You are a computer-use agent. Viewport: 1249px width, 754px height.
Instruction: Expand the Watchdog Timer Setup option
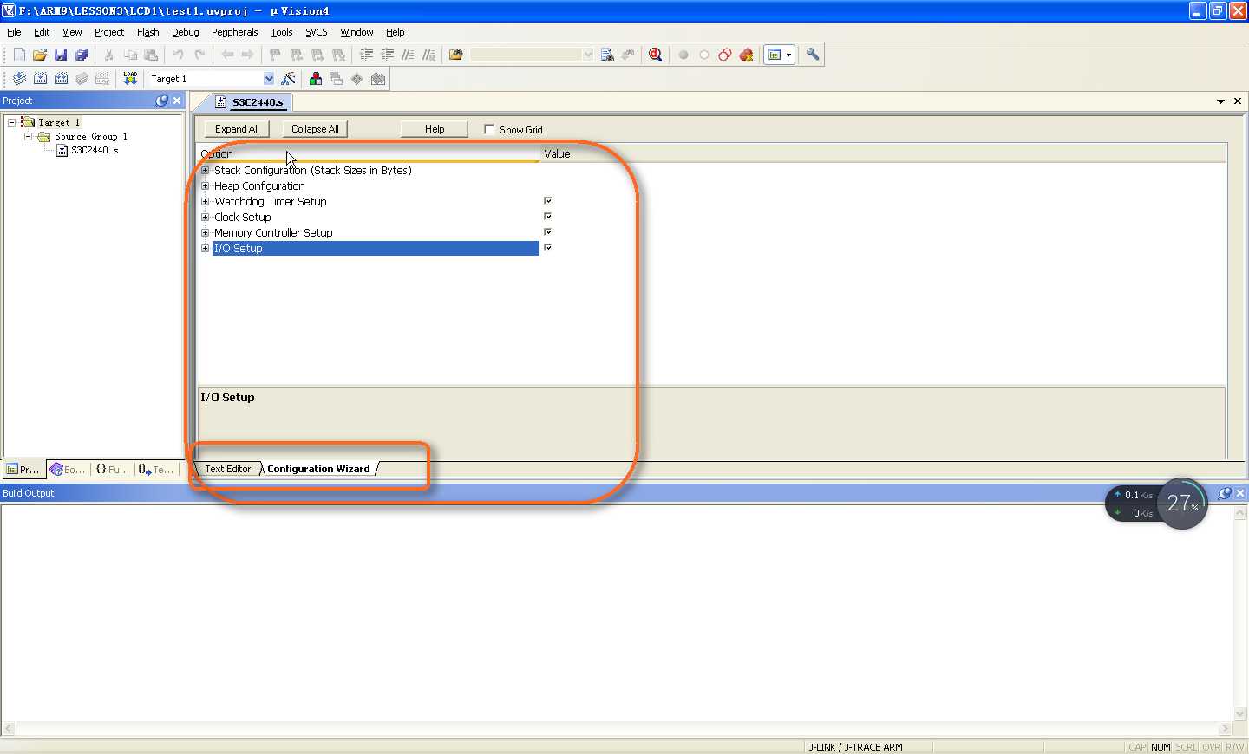[x=206, y=202]
